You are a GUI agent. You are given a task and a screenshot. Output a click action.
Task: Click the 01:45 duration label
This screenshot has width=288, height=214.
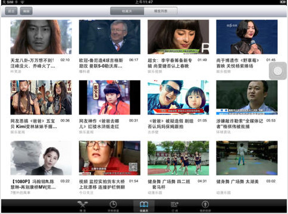pyautogui.click(x=271, y=60)
